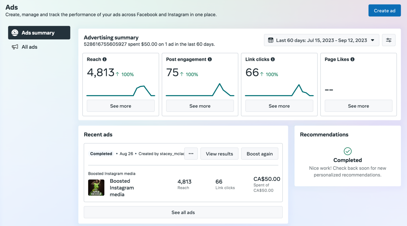Screen dimensions: 407x226
Task: Click See more under Page Likes
Action: (358, 106)
